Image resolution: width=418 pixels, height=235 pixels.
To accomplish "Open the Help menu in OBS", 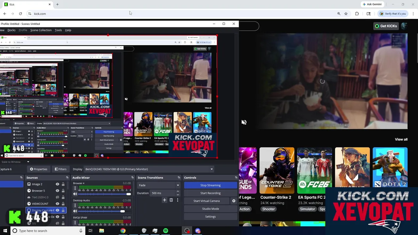I will (68, 30).
